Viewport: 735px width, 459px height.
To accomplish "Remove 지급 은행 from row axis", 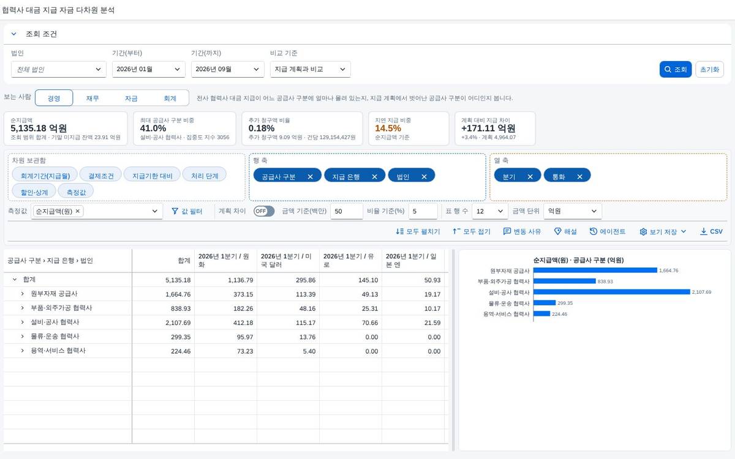I will (x=374, y=177).
